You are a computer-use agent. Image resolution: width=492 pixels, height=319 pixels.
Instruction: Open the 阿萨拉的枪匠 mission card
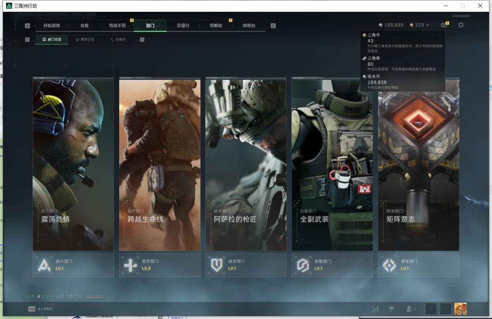(x=246, y=164)
